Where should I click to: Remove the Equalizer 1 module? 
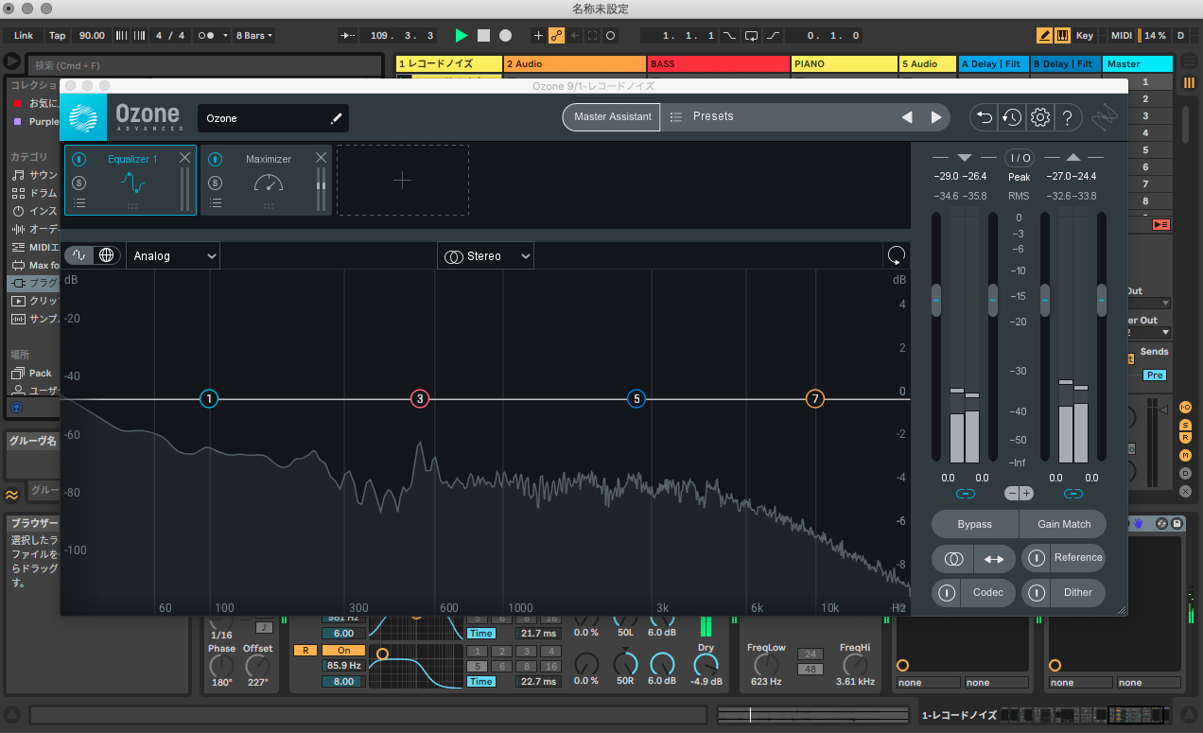pos(185,158)
